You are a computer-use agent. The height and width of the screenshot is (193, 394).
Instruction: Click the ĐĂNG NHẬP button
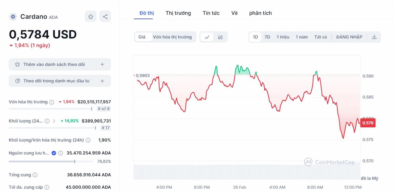[350, 37]
